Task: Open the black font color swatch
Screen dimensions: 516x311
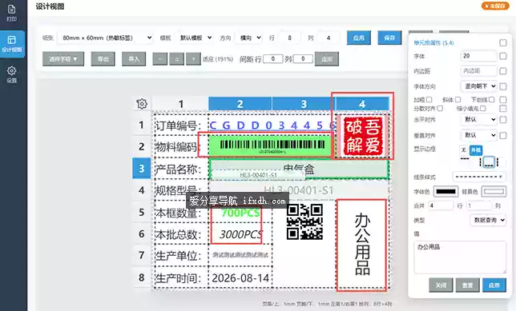Action: pos(446,191)
